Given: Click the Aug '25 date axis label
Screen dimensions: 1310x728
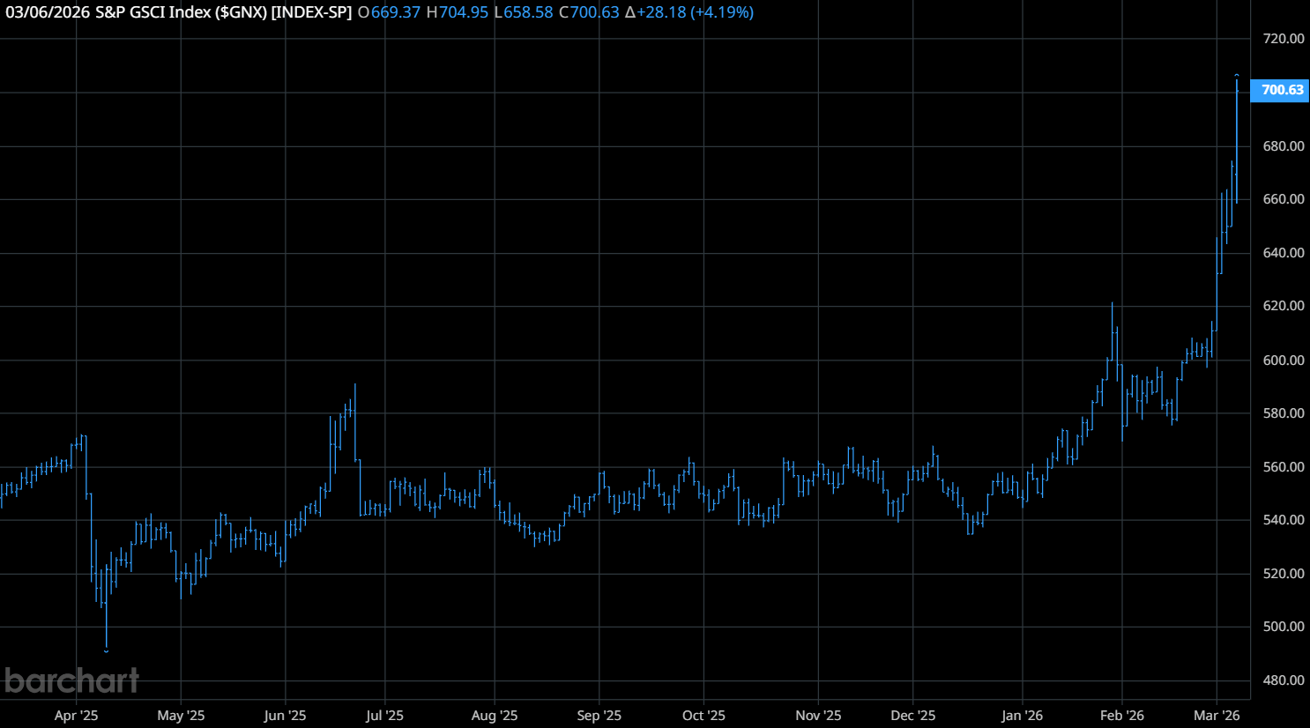Looking at the screenshot, I should click(x=495, y=716).
